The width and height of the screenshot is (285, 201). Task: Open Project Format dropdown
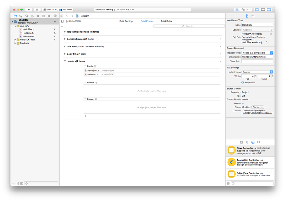click(x=257, y=53)
